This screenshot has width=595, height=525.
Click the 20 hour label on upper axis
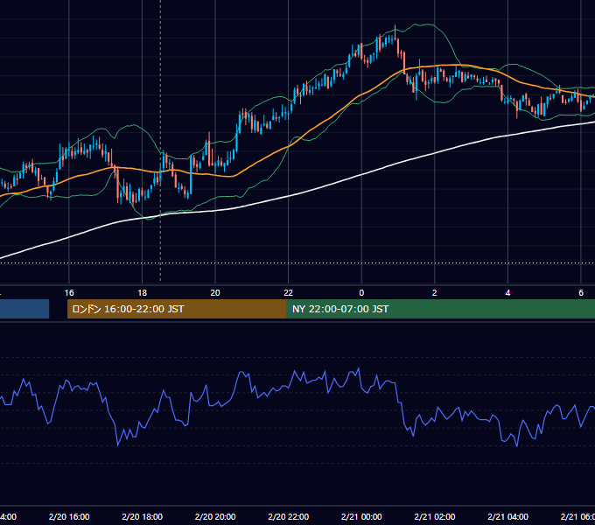click(x=215, y=293)
